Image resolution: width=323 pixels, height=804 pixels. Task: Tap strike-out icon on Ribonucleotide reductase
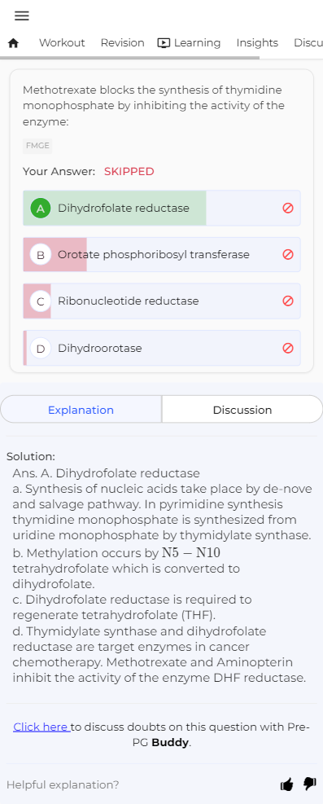pyautogui.click(x=288, y=301)
